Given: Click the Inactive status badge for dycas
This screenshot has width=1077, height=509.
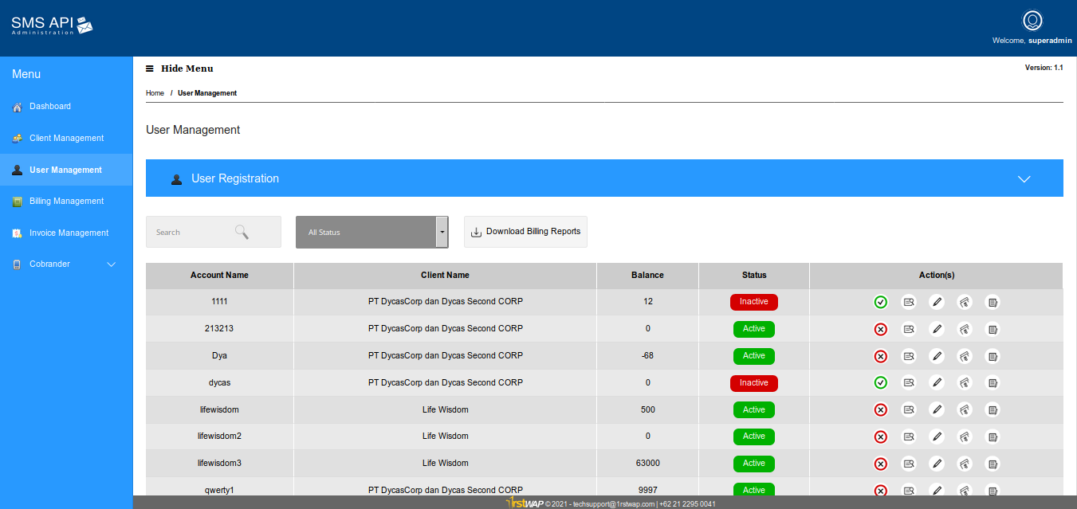Looking at the screenshot, I should 754,383.
